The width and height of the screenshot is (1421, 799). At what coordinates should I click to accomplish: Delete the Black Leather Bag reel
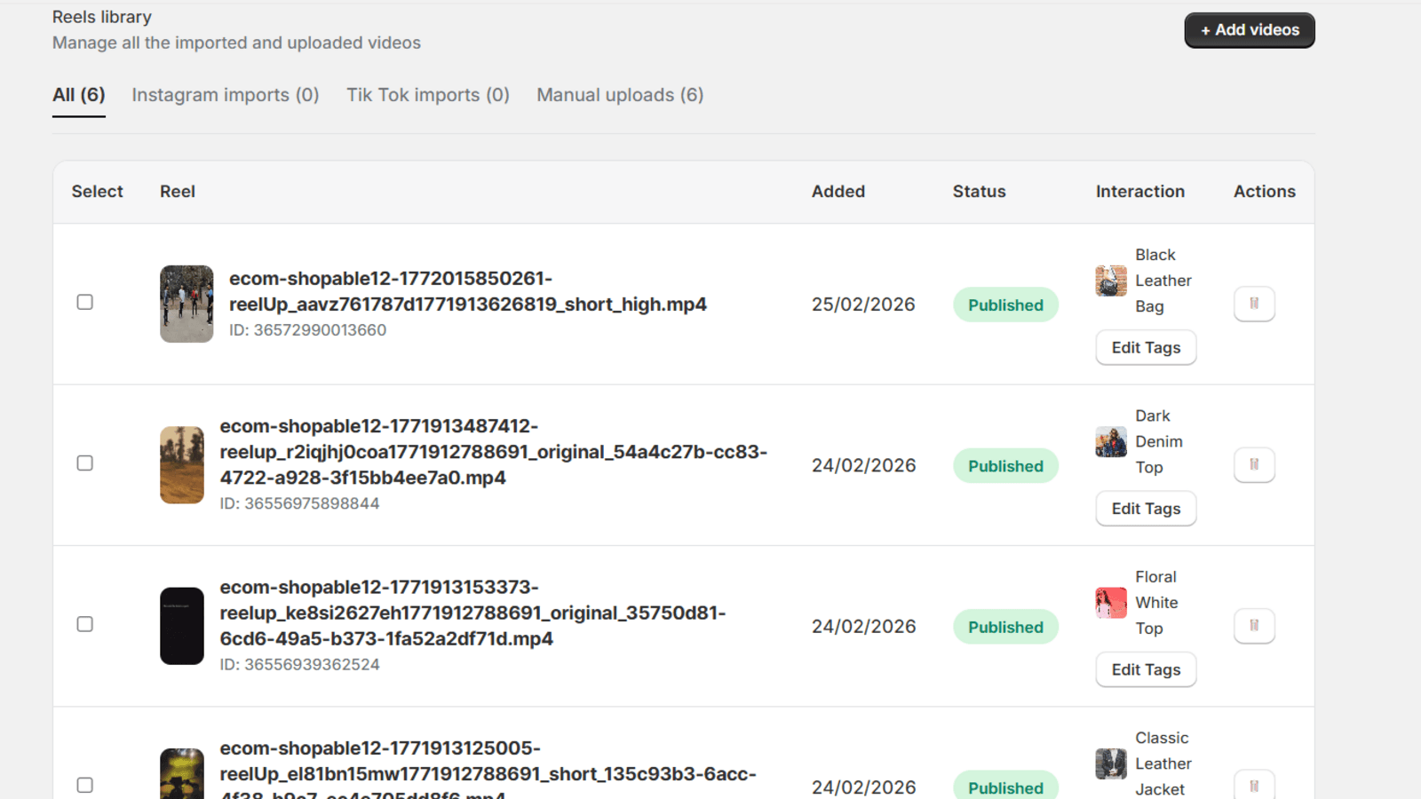point(1254,304)
